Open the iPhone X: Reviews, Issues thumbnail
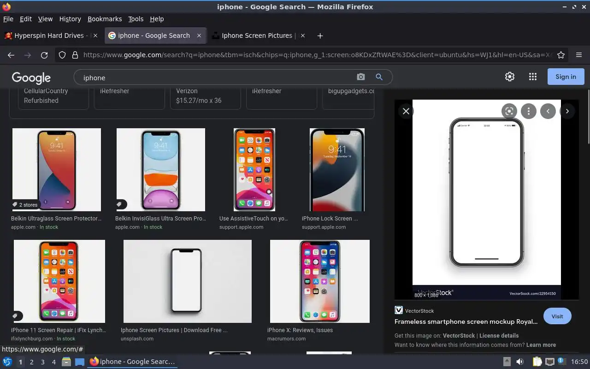590x369 pixels. [x=320, y=281]
